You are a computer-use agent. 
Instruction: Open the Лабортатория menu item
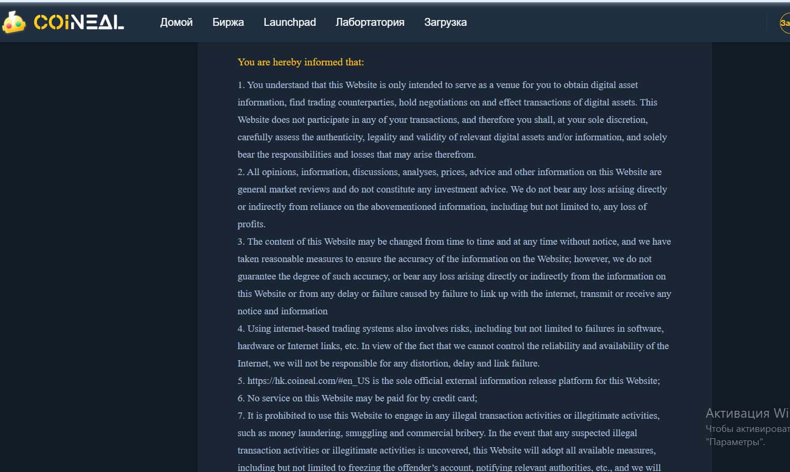click(x=370, y=22)
